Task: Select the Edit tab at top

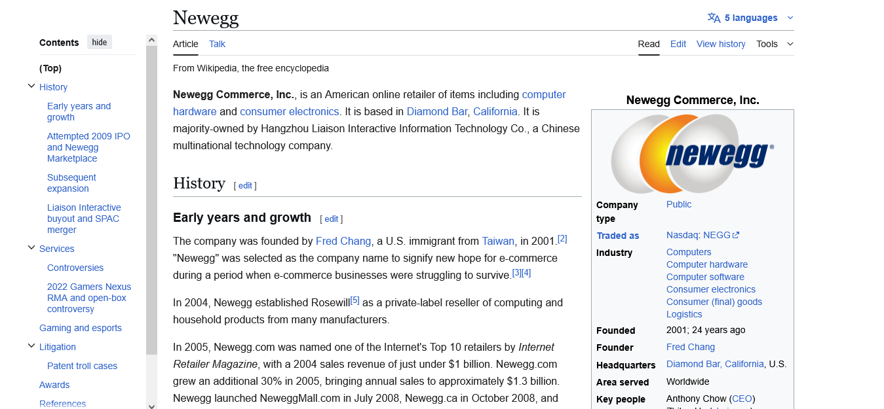Action: tap(678, 44)
